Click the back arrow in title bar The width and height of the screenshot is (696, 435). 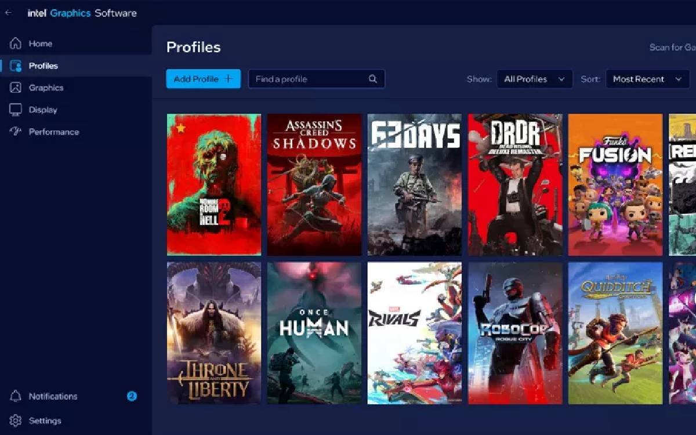(8, 13)
